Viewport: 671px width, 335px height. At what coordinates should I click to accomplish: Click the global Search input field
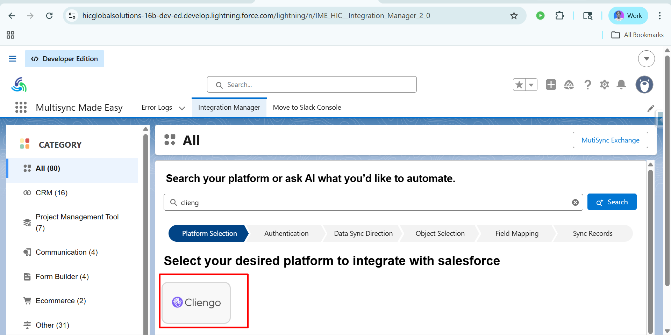point(312,85)
